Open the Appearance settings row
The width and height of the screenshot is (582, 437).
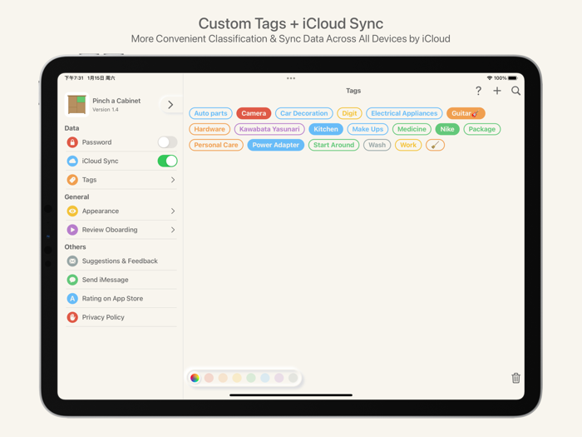pos(121,211)
